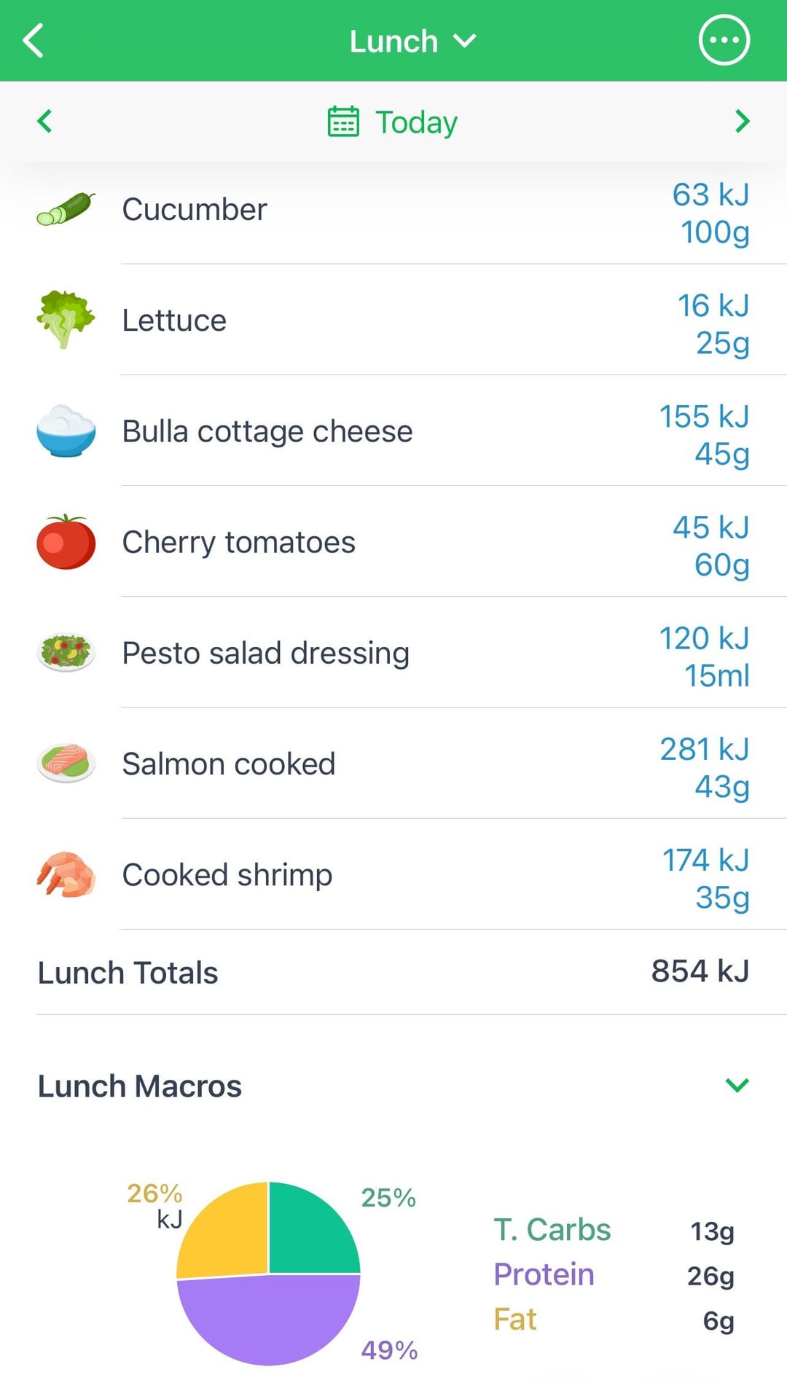Tap the pesto salad dressing icon
787x1380 pixels.
pyautogui.click(x=66, y=653)
